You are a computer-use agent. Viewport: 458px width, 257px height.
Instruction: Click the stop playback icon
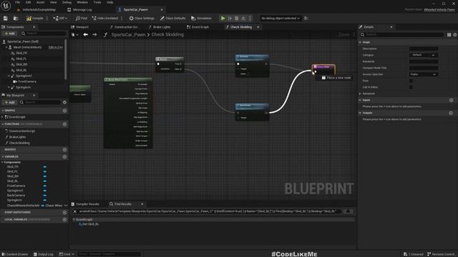point(237,19)
